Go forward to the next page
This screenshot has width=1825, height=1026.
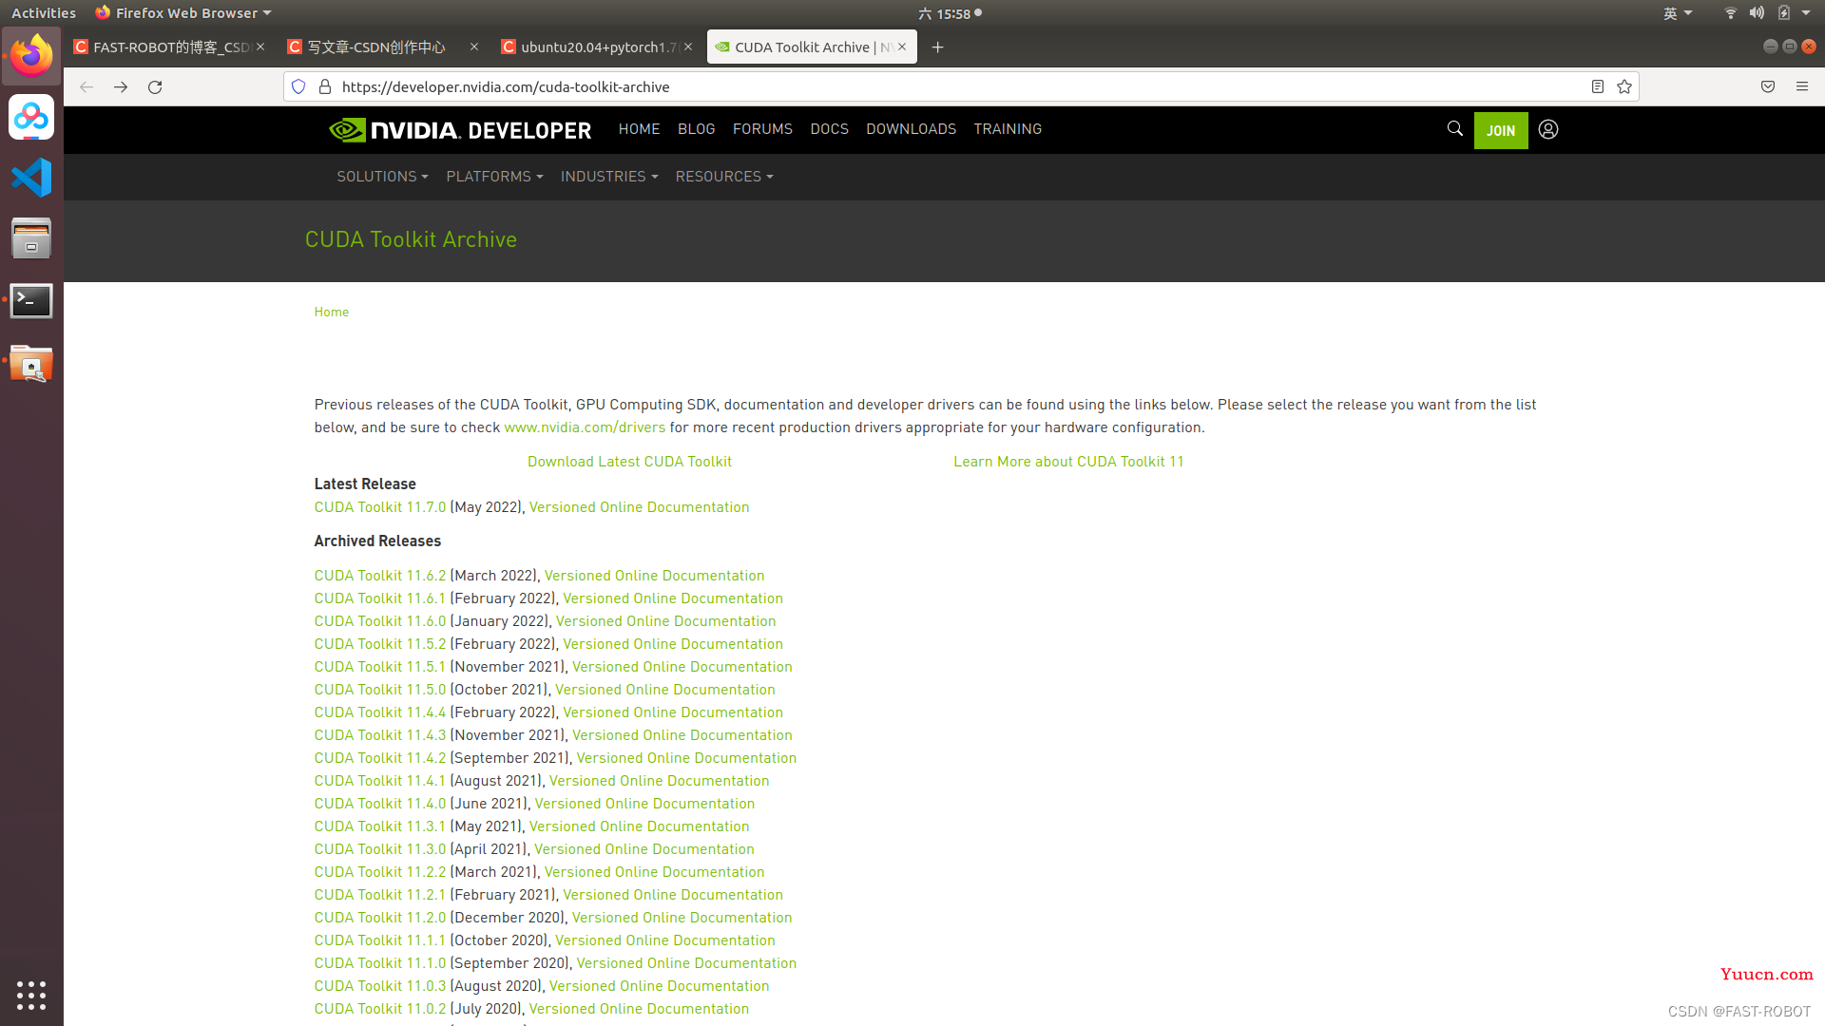pos(121,86)
